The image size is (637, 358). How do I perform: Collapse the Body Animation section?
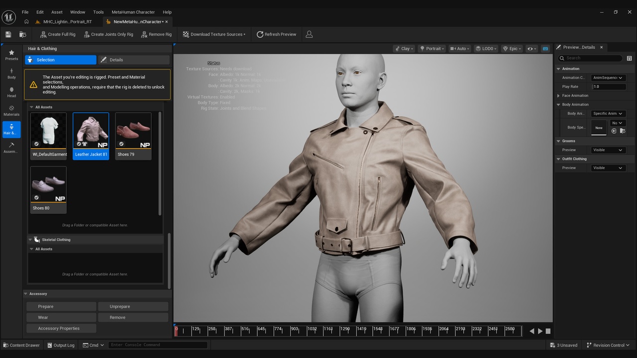[558, 104]
